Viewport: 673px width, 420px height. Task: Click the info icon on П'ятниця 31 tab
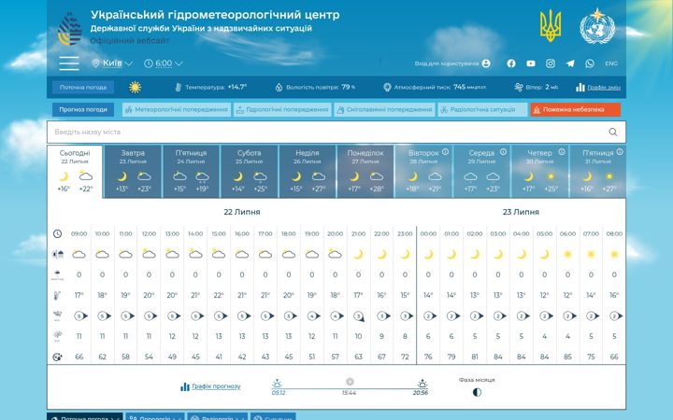(620, 152)
